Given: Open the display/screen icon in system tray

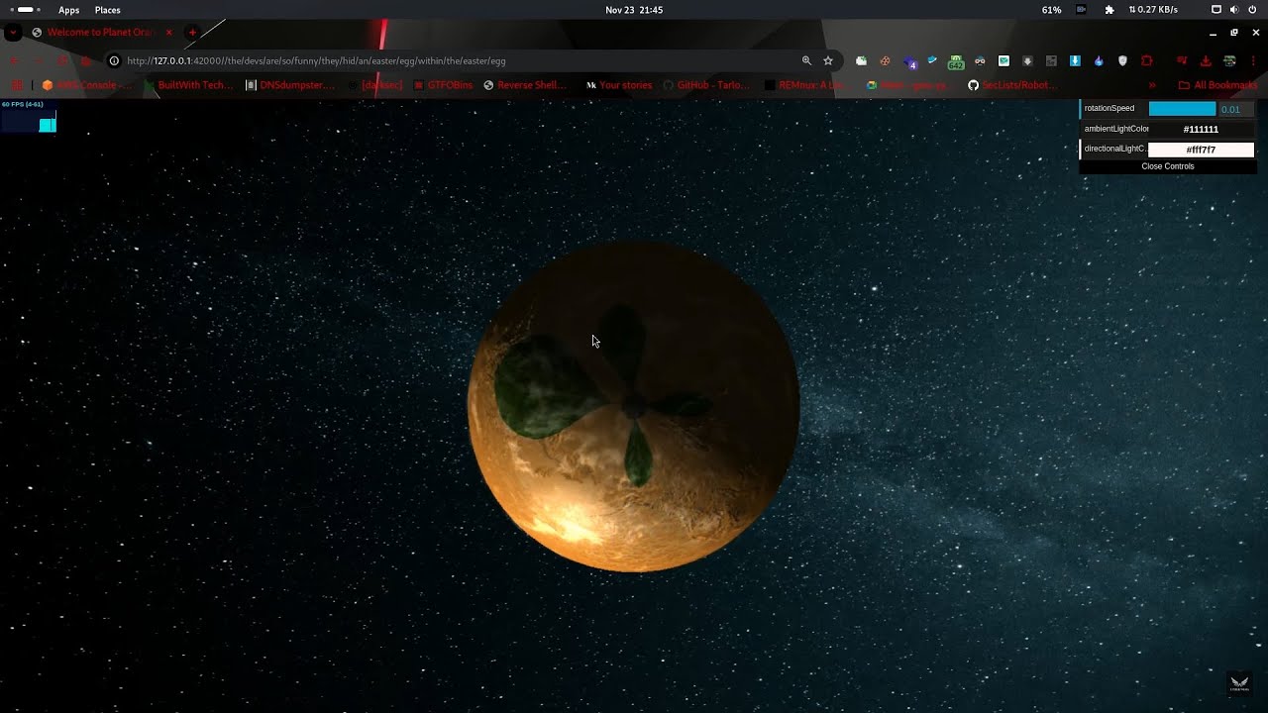Looking at the screenshot, I should [x=1216, y=10].
